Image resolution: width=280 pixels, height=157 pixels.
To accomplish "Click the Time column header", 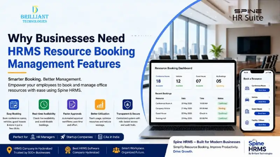I will [202, 98].
